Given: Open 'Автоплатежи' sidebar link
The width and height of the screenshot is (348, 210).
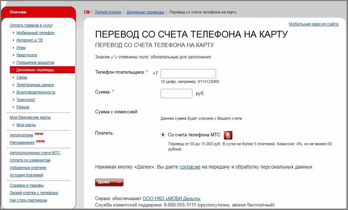Looking at the screenshot, I should point(21,135).
